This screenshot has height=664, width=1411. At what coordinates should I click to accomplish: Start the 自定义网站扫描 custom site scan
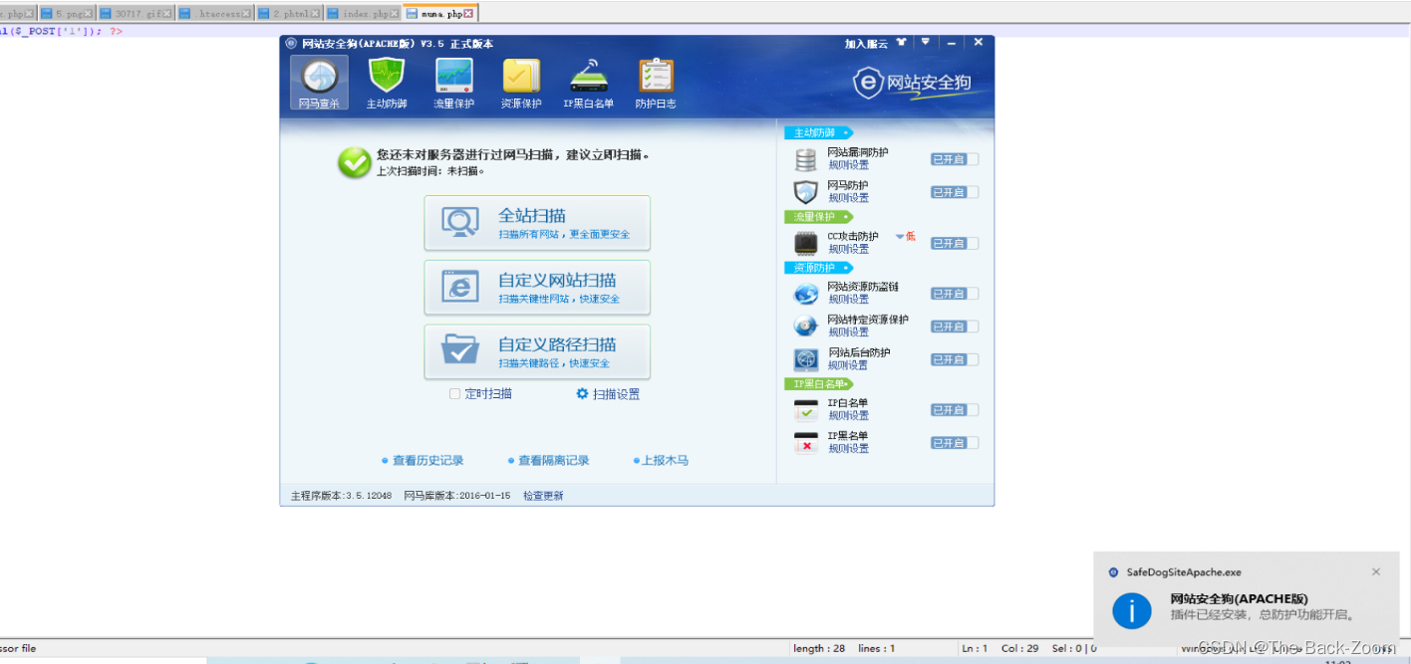click(x=537, y=288)
